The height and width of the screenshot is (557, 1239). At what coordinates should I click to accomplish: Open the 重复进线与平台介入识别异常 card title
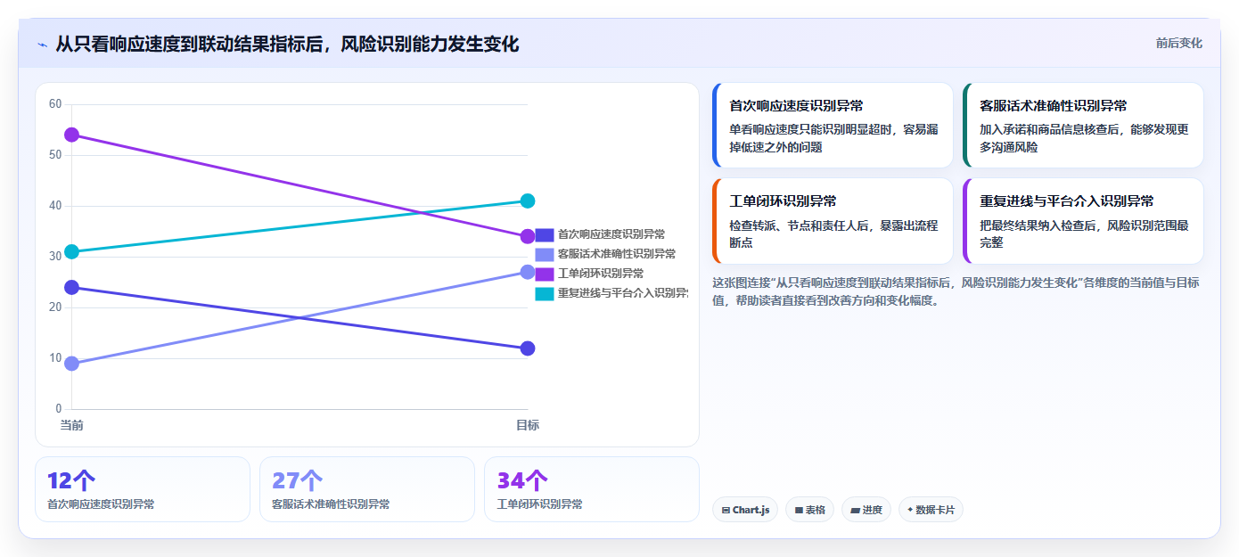click(x=1067, y=201)
